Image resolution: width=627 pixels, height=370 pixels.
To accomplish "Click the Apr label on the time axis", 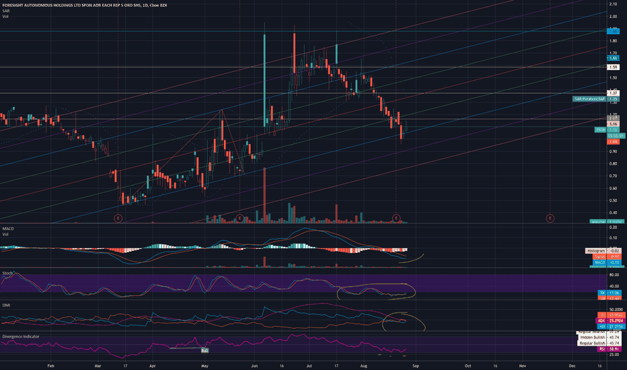I will tap(152, 365).
